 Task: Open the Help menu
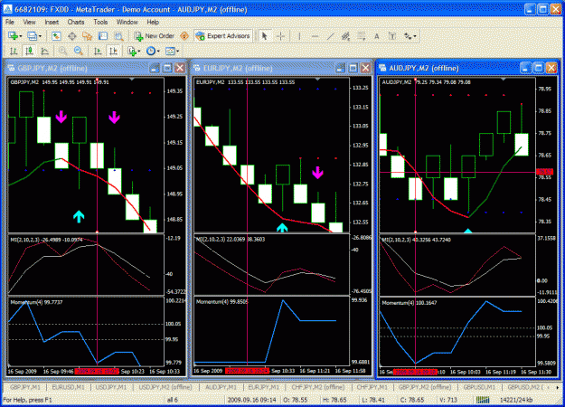click(x=153, y=22)
